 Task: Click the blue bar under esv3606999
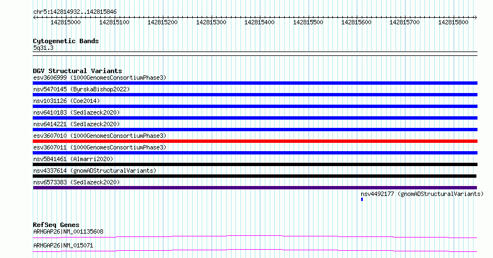tap(255, 83)
